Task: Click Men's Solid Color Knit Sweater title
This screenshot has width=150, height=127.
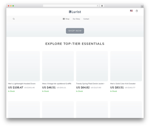Action: click(x=123, y=83)
